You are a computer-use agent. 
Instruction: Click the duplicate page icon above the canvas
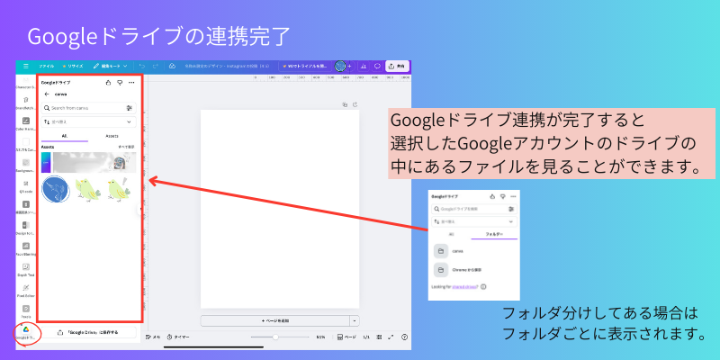click(x=345, y=104)
